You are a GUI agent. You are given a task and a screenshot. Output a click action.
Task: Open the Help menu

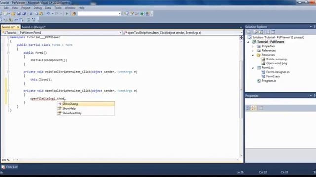pyautogui.click(x=81, y=8)
